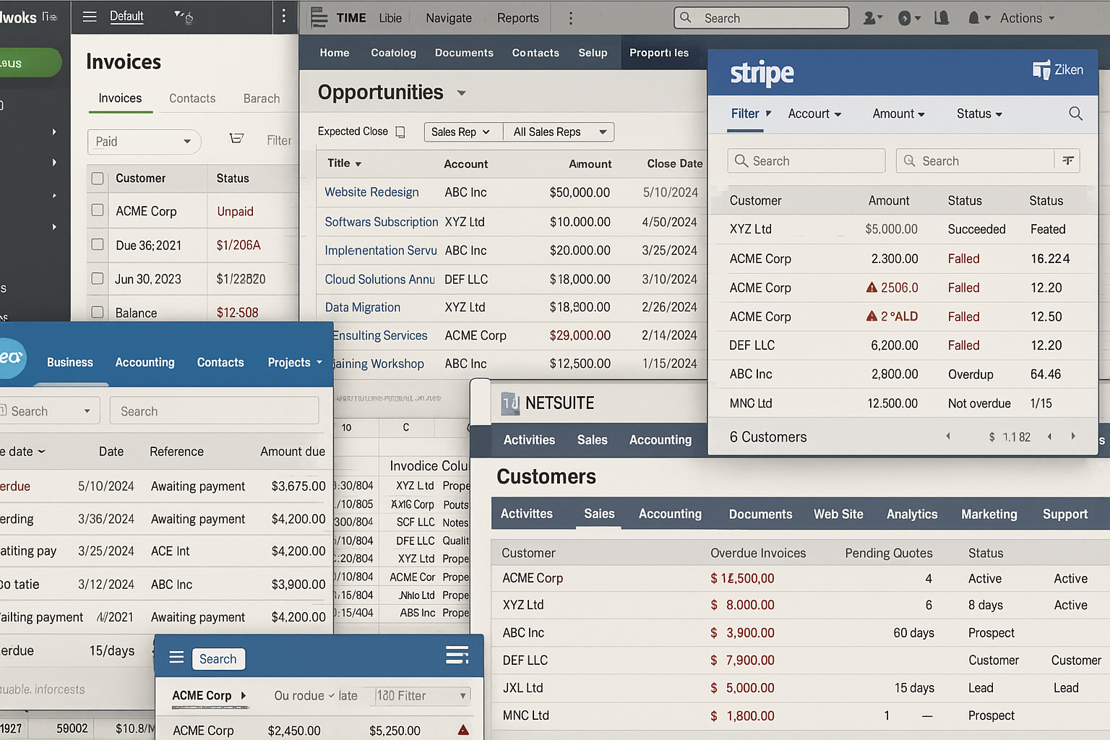The height and width of the screenshot is (740, 1110).
Task: Click the circular arrow icon in top bar
Action: [904, 18]
